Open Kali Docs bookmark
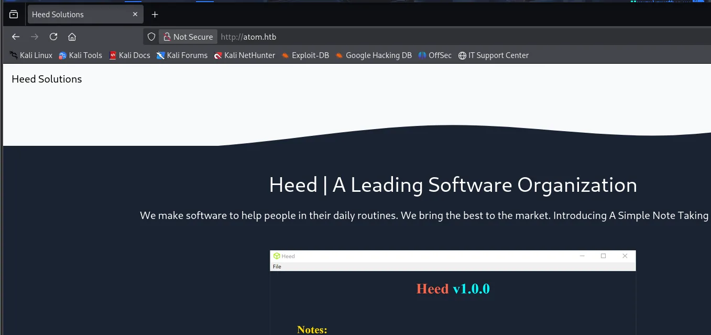Screen dimensions: 711x335 [x=129, y=55]
